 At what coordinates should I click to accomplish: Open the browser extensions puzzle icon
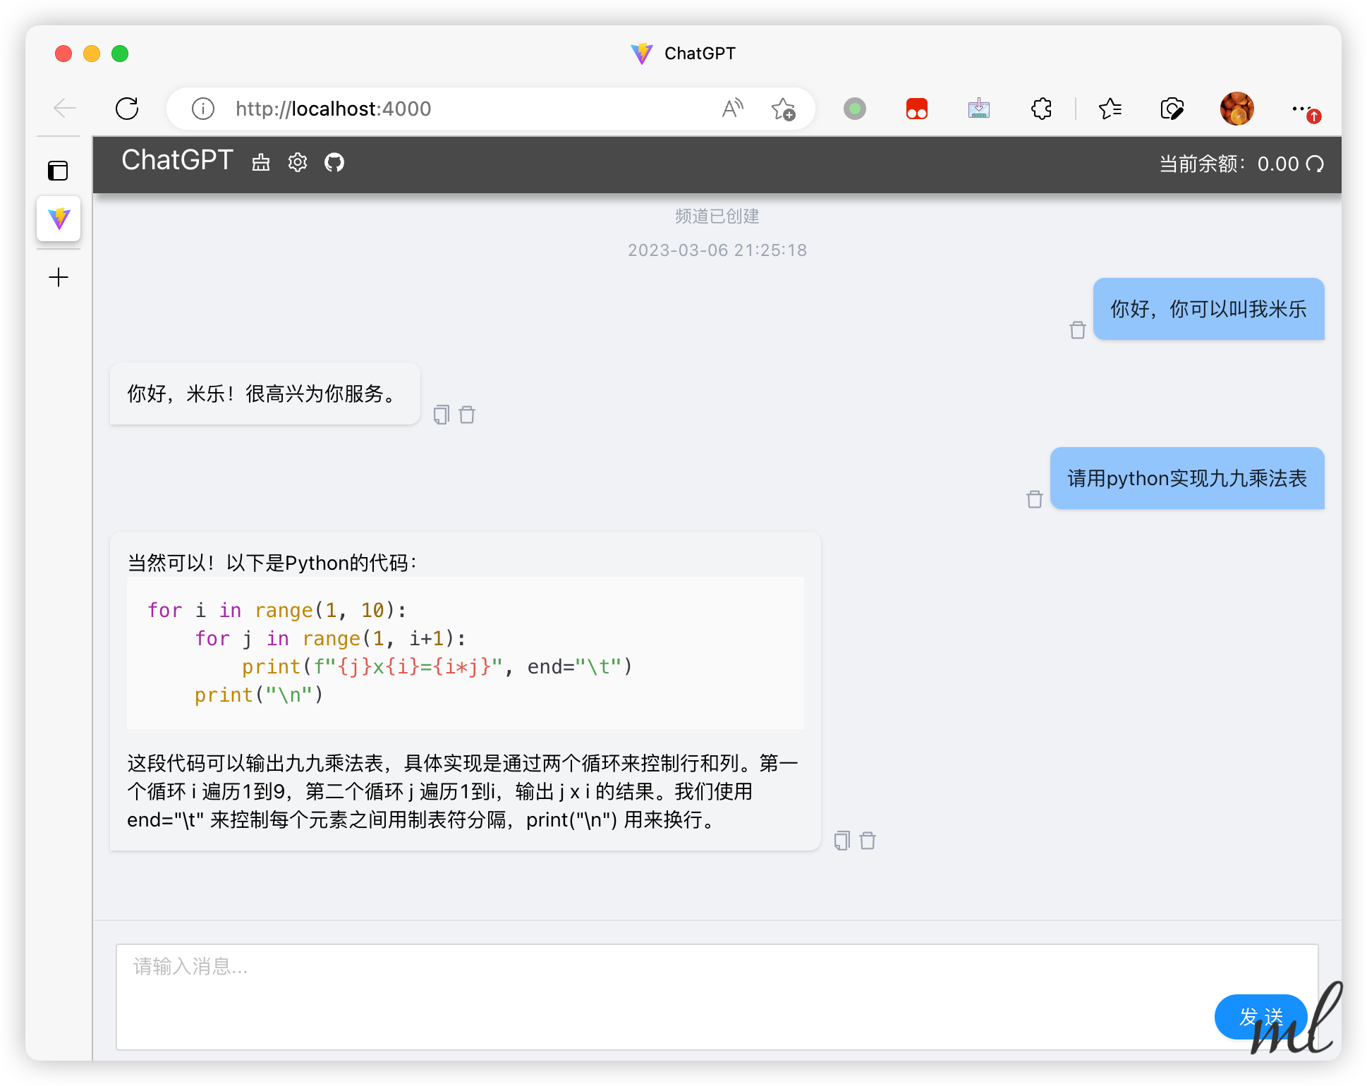pos(1040,109)
